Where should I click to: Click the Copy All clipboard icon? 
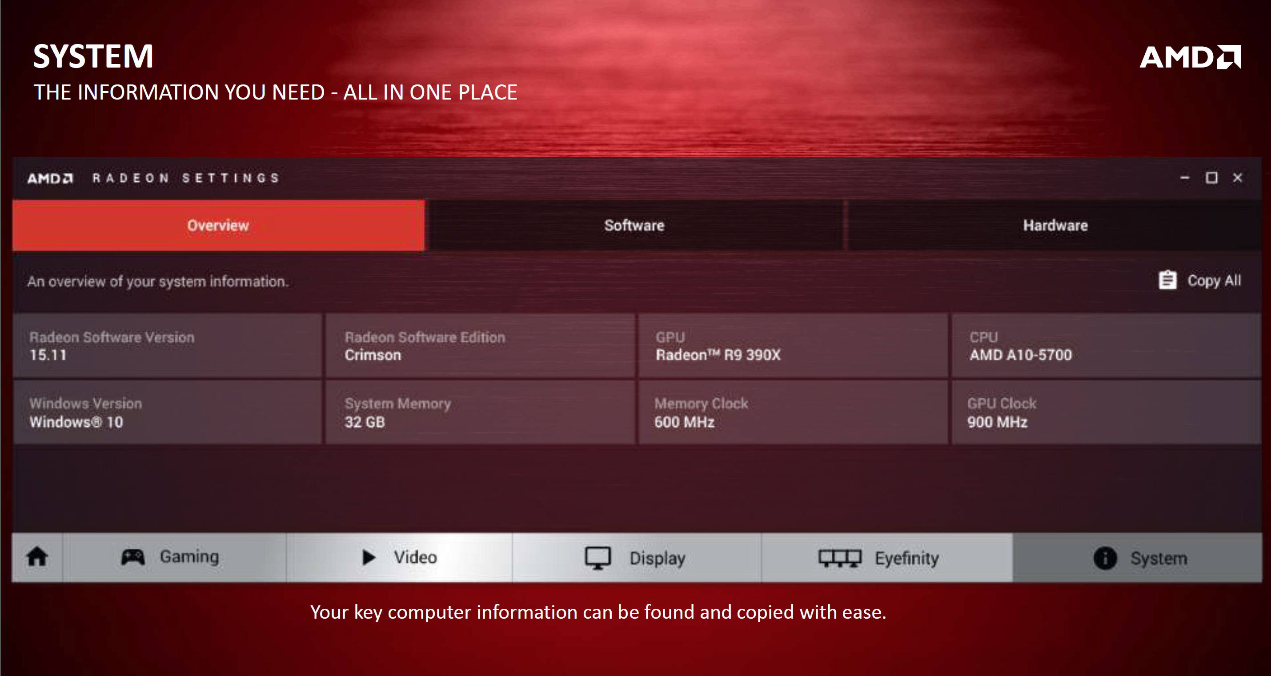point(1167,280)
